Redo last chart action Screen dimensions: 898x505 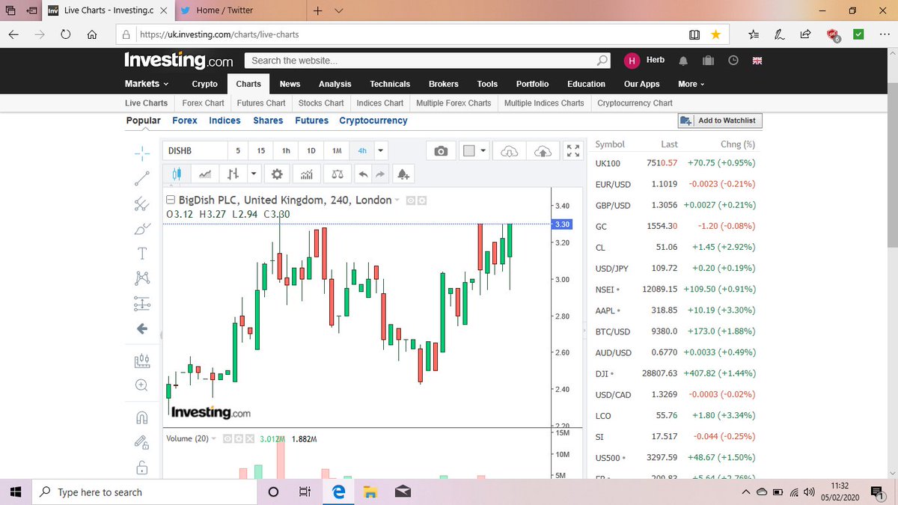[x=380, y=174]
